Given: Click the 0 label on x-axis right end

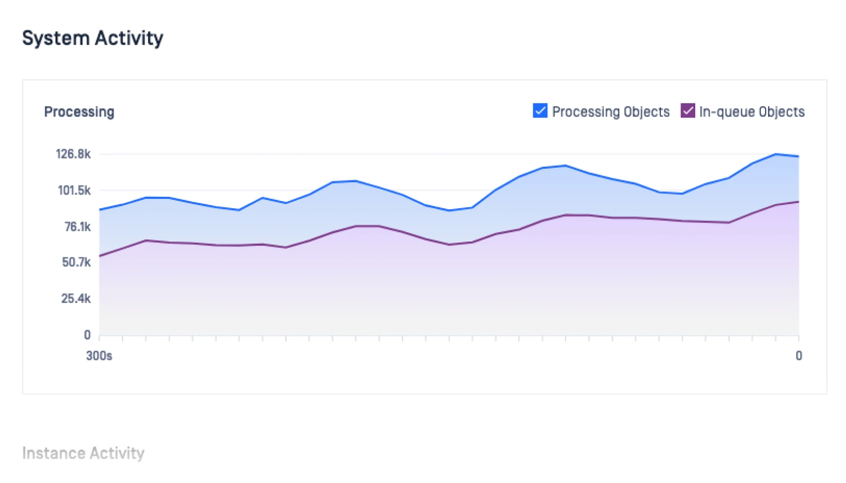Looking at the screenshot, I should point(798,356).
